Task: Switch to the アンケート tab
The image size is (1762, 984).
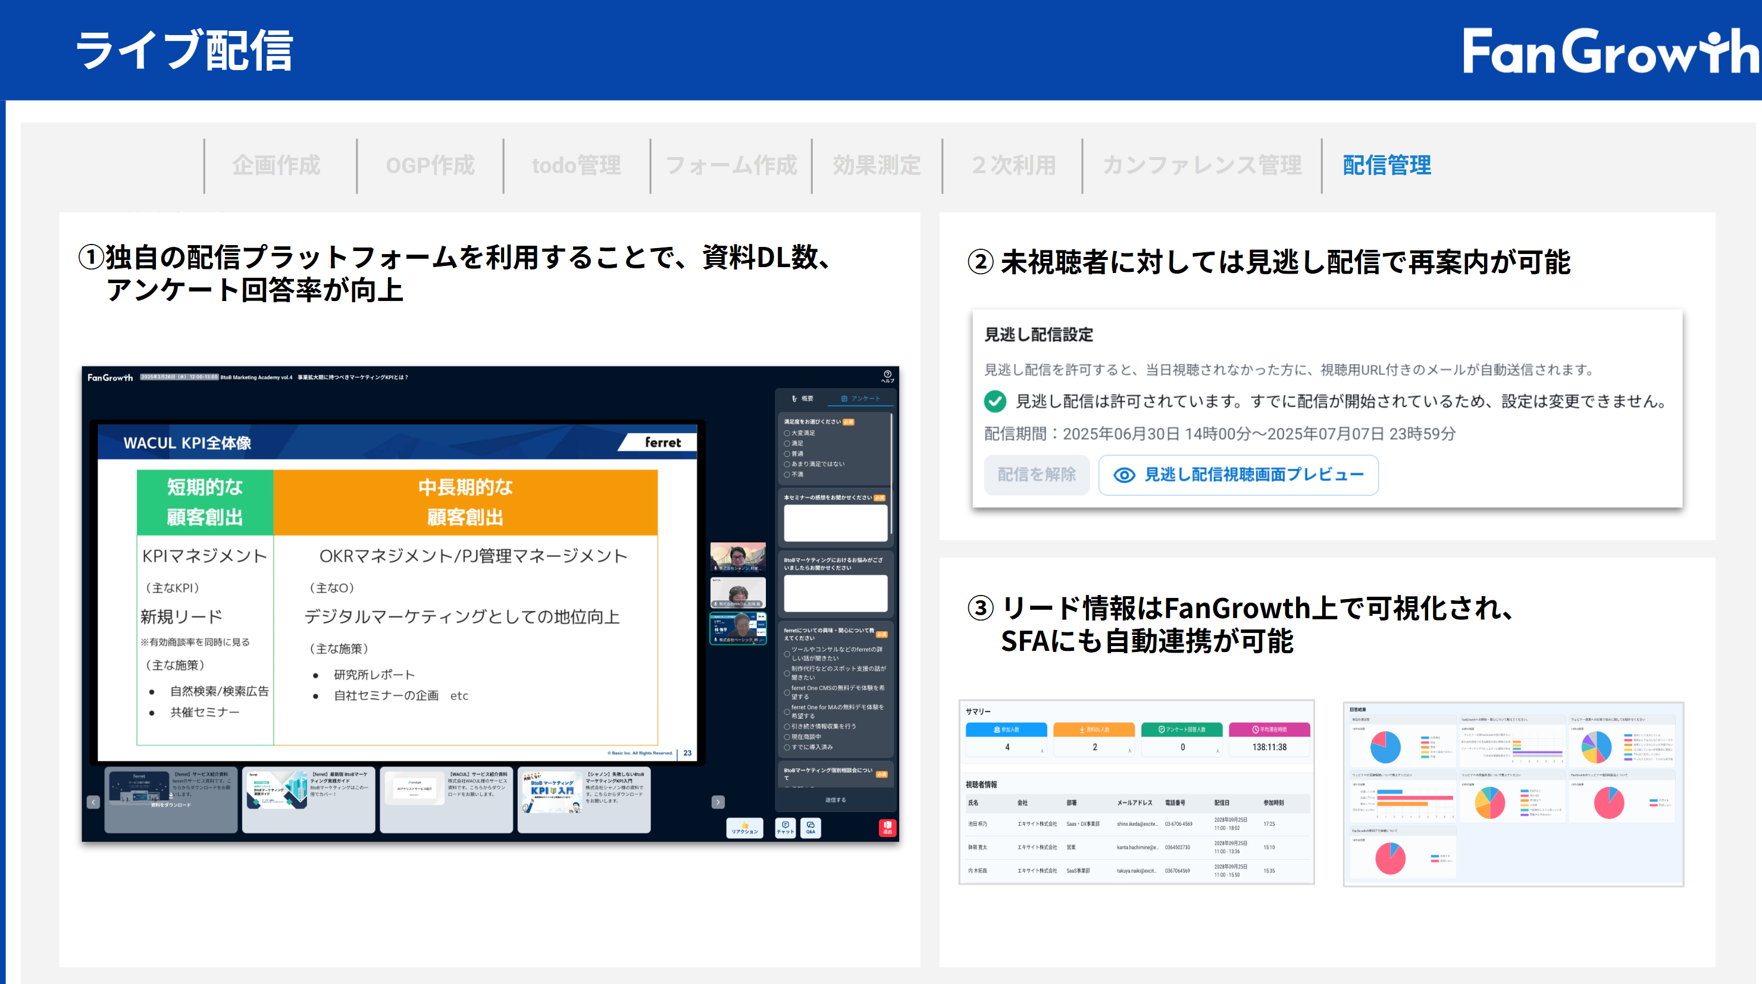Action: (860, 399)
